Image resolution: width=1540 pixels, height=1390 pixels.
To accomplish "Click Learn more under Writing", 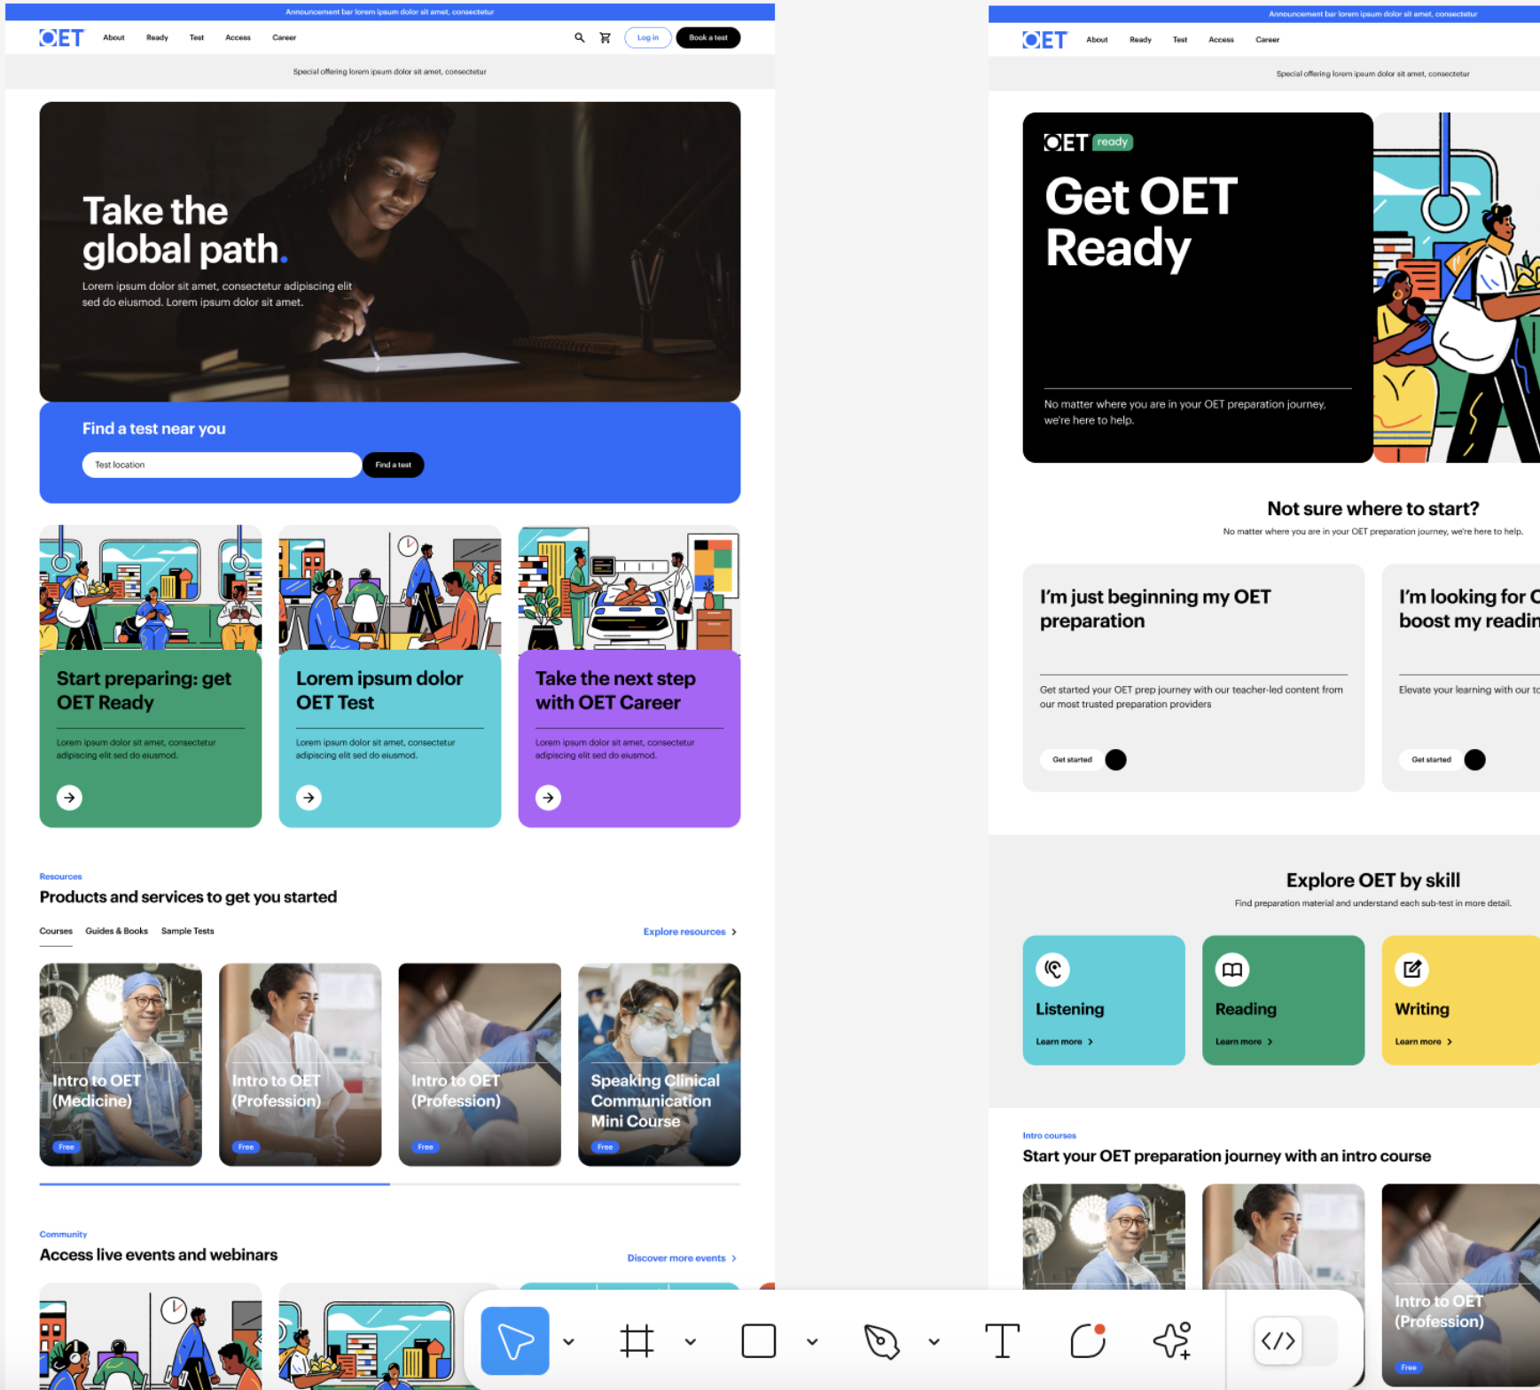I will click(1423, 1042).
